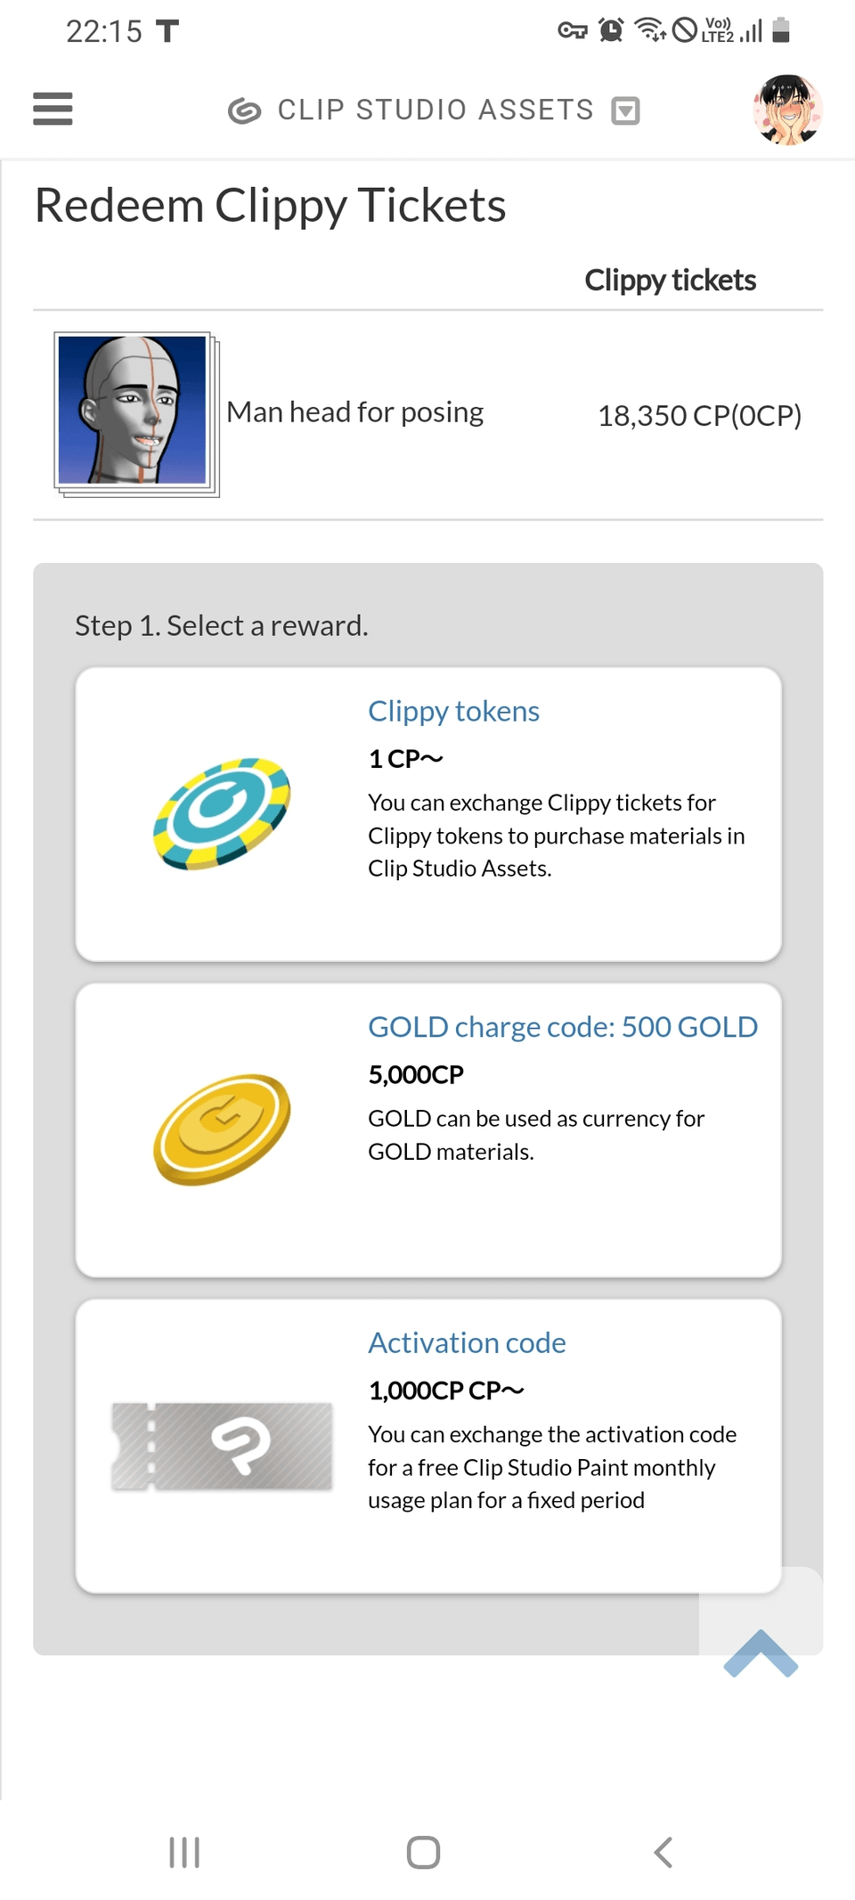Tap the Man head for posing title
The width and height of the screenshot is (855, 1900).
tap(354, 412)
